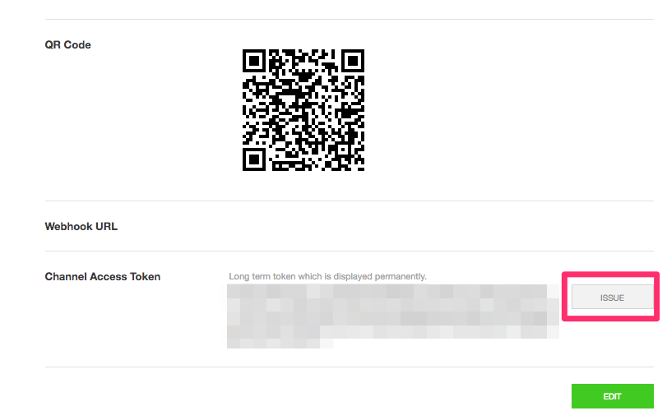The image size is (667, 420).
Task: Click the QR Code label
Action: 67,44
